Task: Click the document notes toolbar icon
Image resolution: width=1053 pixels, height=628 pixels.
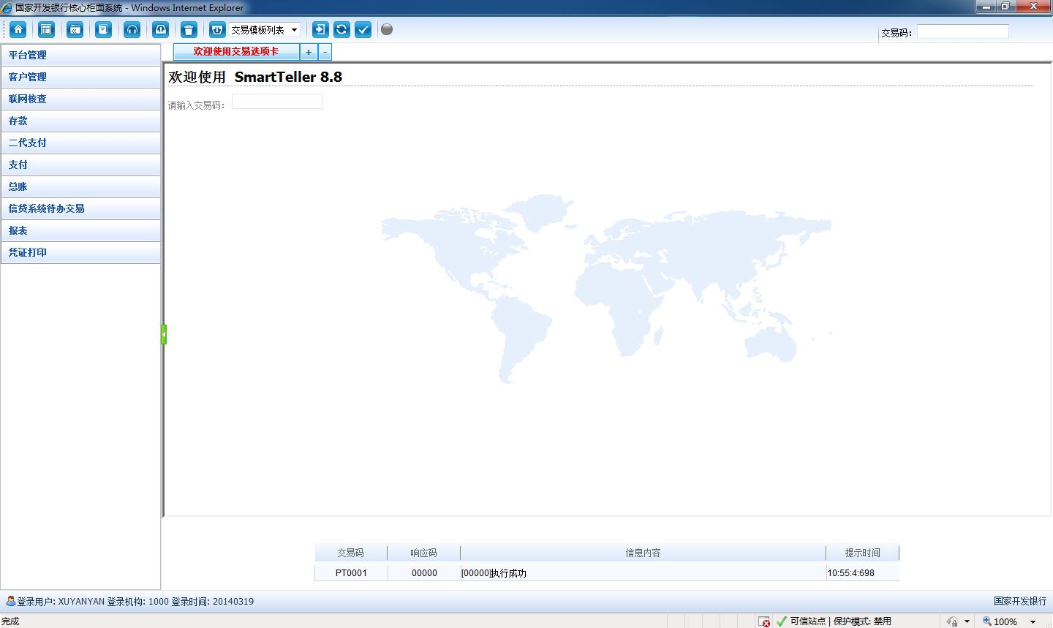Action: 104,29
